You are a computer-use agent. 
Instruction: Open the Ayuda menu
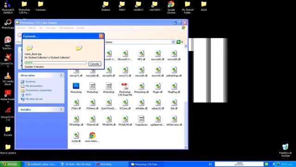[80, 28]
